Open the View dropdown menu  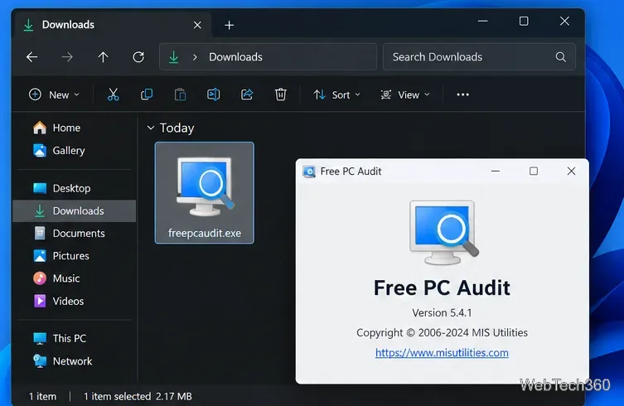pyautogui.click(x=405, y=94)
